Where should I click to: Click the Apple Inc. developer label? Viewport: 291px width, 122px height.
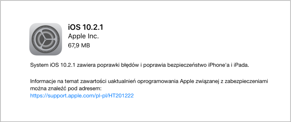[x=83, y=36]
